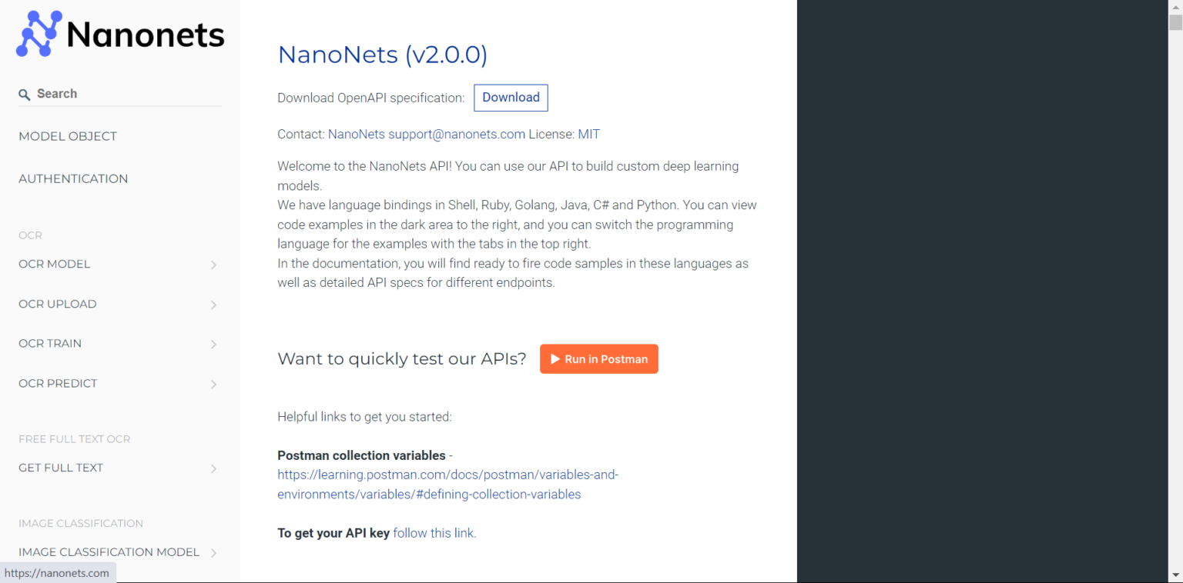Click "follow this link" for API key

434,533
